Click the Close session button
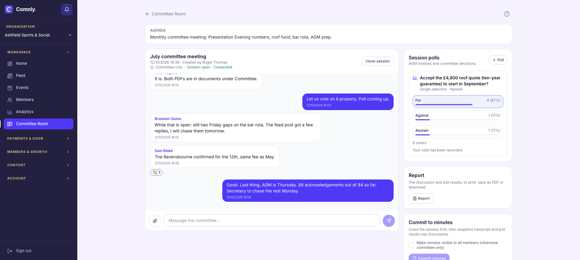The height and width of the screenshot is (260, 580). [x=378, y=61]
